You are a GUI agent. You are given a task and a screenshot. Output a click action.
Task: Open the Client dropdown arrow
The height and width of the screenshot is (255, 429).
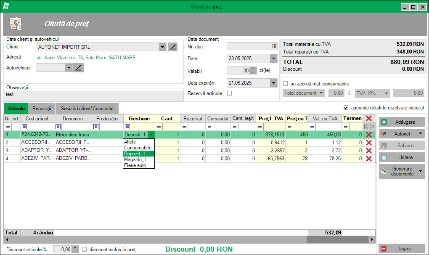[x=162, y=47]
